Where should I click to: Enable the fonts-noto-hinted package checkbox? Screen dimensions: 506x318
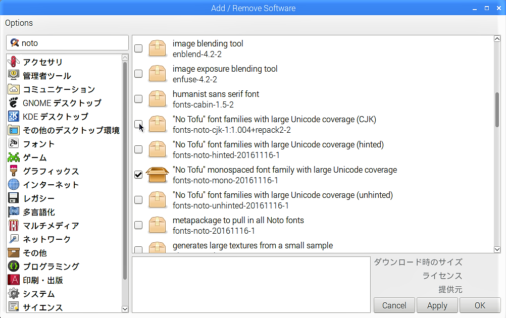(x=138, y=149)
